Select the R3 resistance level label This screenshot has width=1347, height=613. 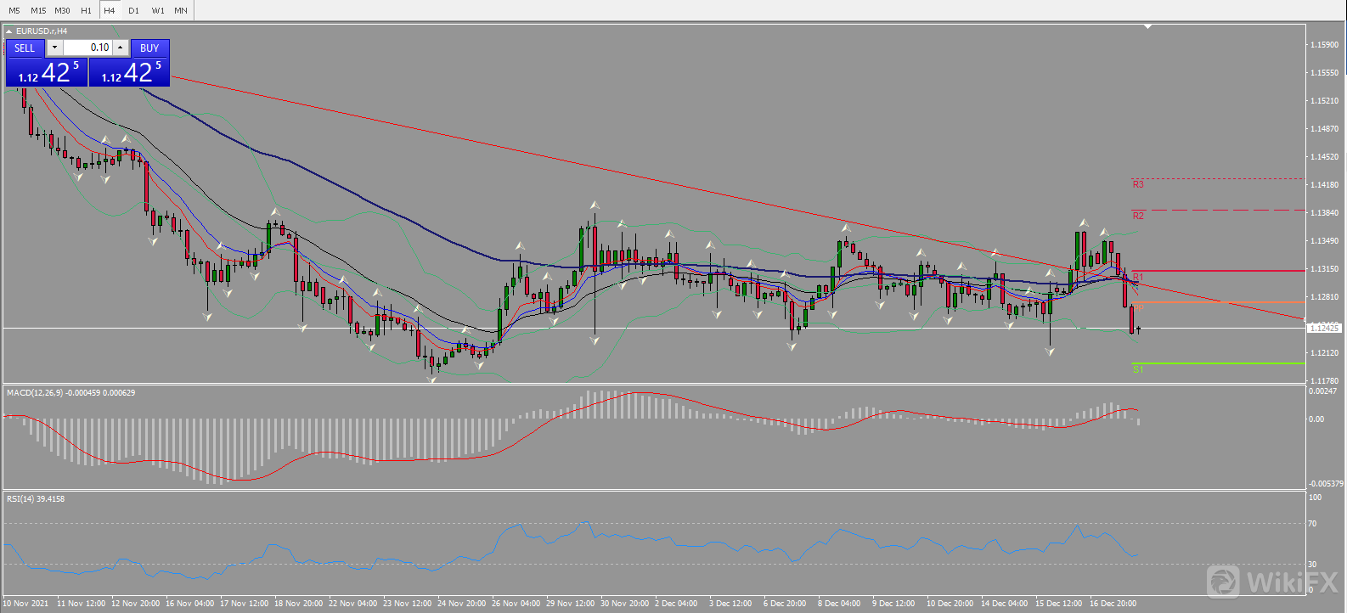[1138, 184]
